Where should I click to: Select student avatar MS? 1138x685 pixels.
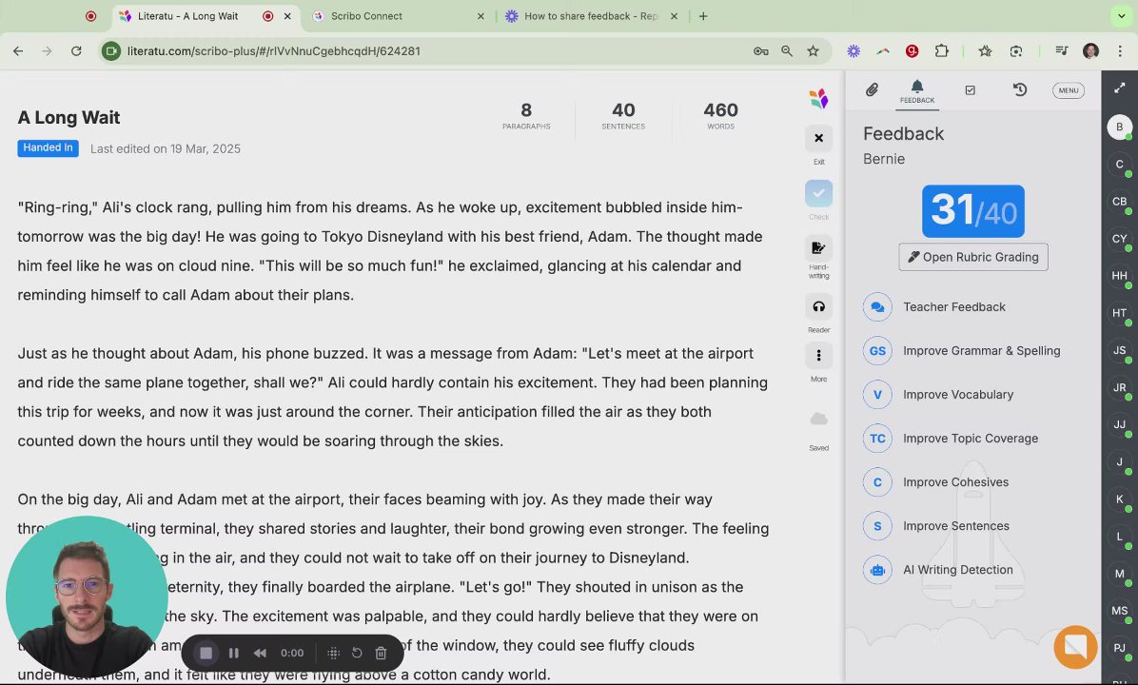[x=1119, y=611]
